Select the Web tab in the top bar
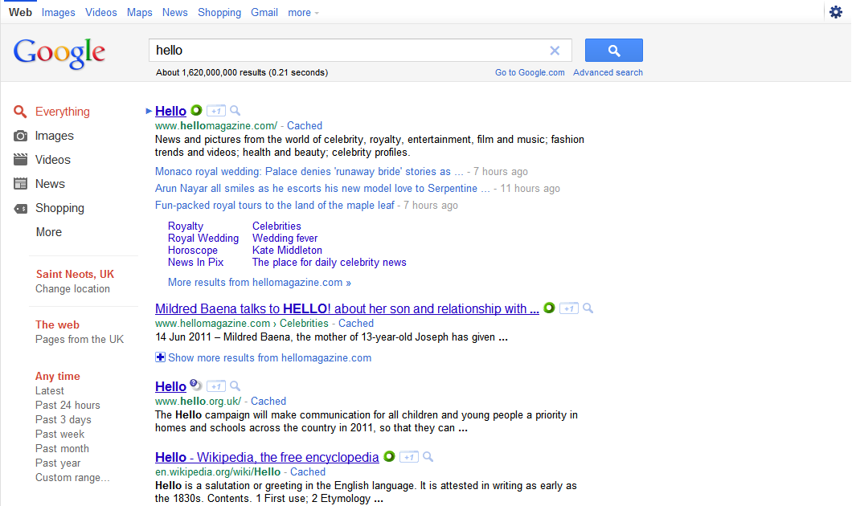Image resolution: width=852 pixels, height=506 pixels. coord(20,13)
